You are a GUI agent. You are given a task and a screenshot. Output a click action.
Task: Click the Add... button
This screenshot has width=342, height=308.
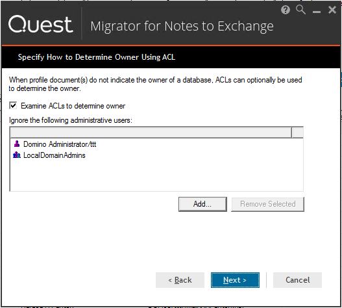point(202,204)
